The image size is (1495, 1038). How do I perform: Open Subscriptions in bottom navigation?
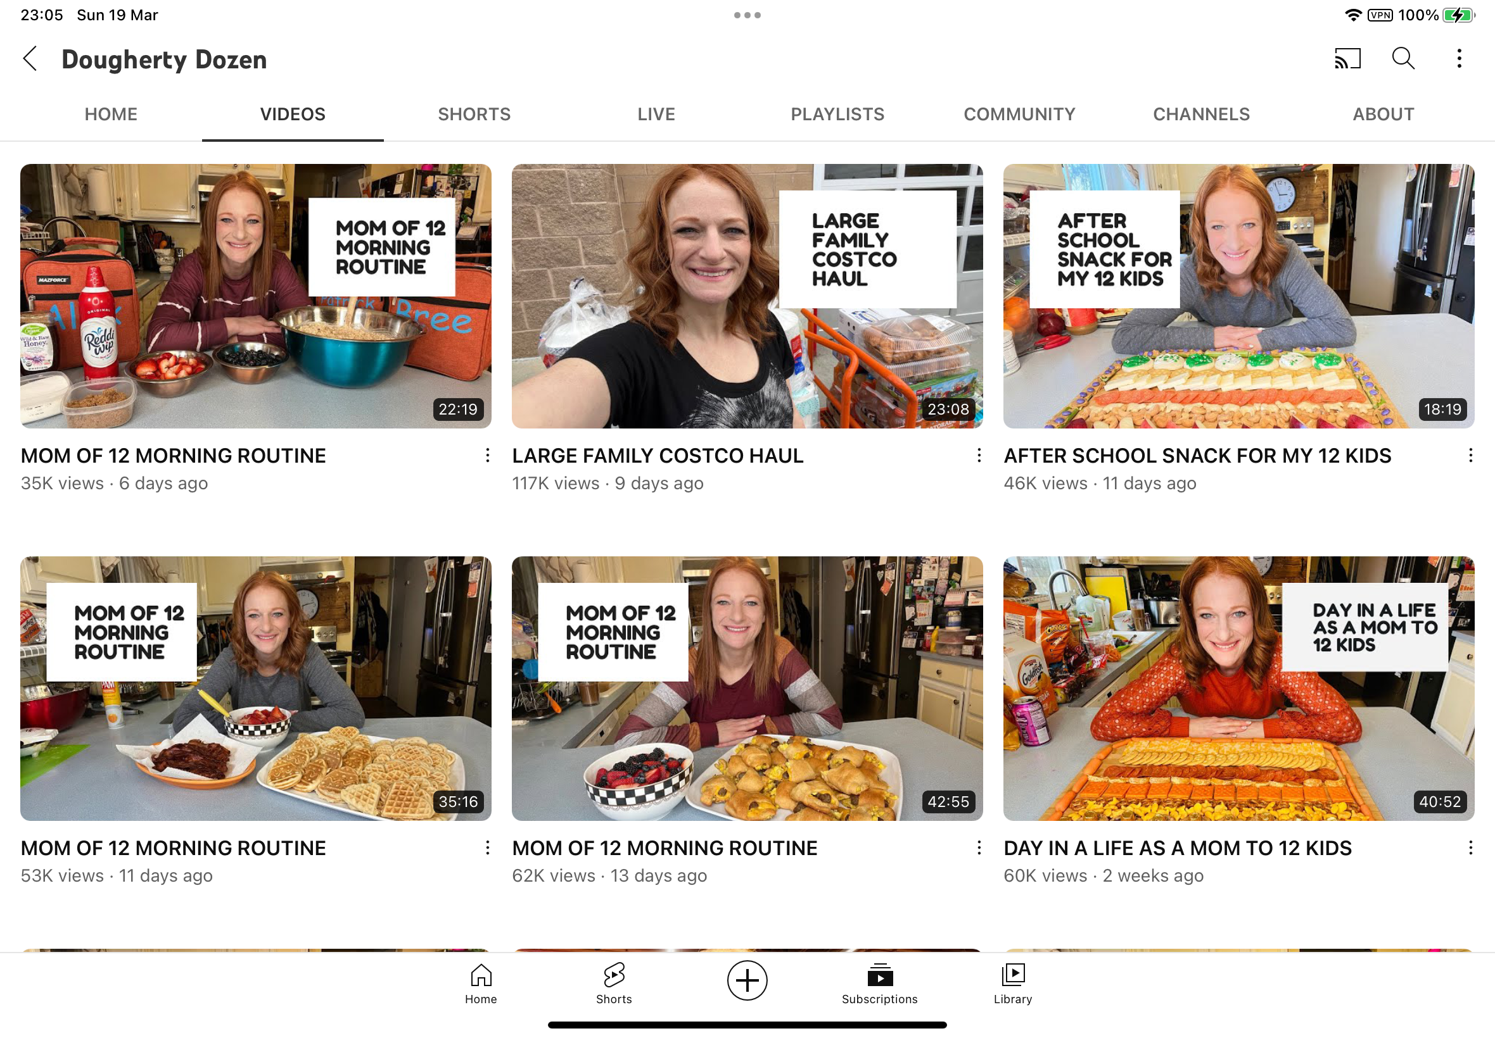pos(880,984)
